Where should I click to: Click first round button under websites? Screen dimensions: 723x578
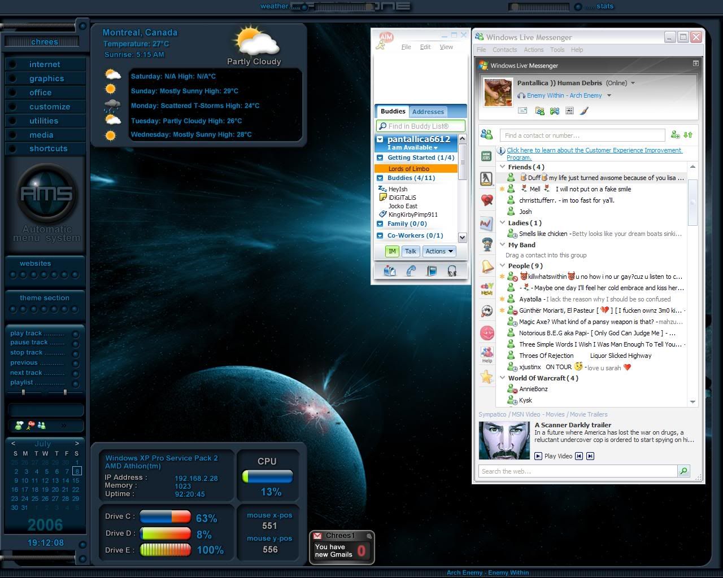(x=13, y=275)
